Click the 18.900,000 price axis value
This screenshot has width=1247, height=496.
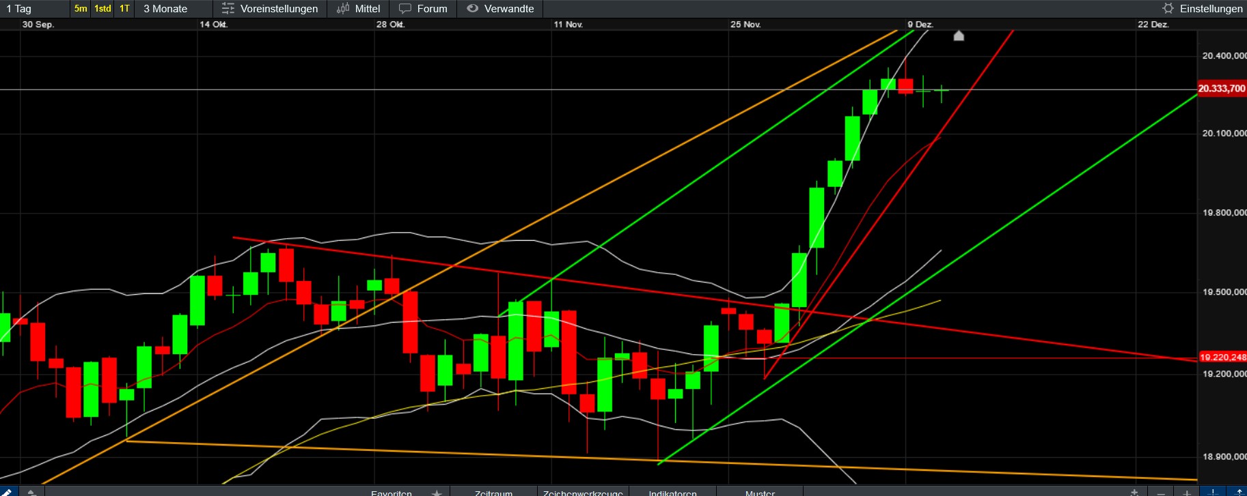coord(1224,456)
